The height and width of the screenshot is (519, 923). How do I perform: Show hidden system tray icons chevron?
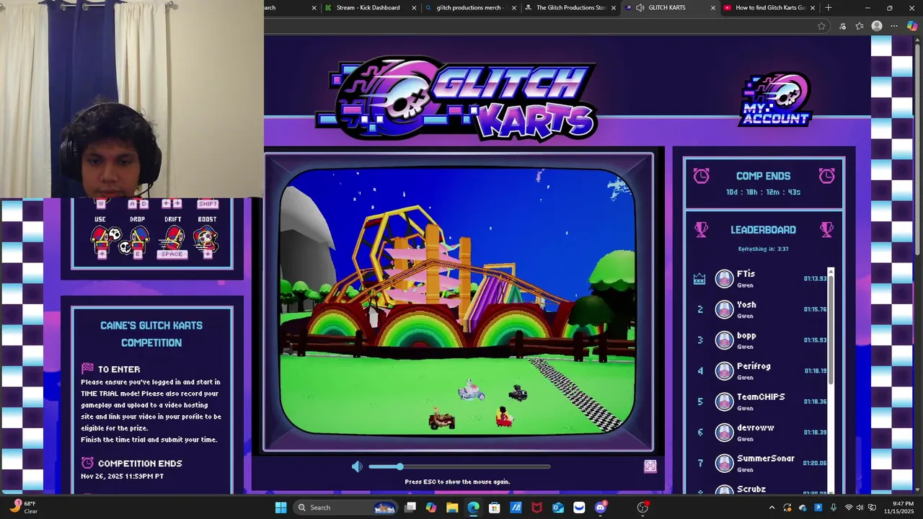click(x=772, y=507)
